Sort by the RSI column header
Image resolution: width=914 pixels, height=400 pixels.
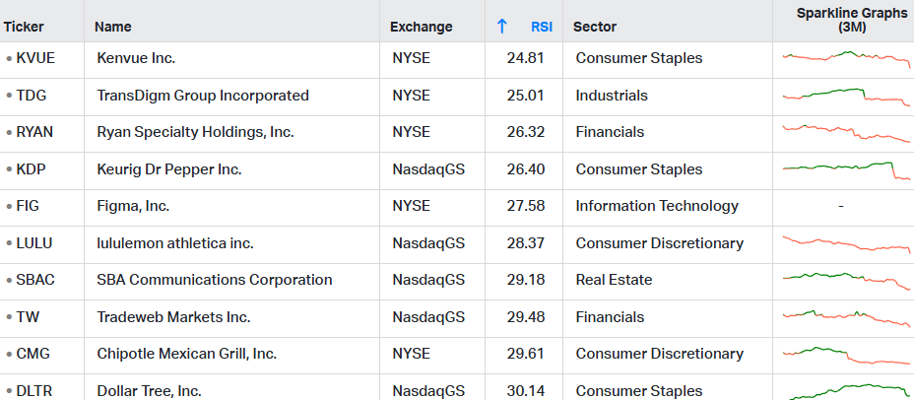click(x=542, y=27)
